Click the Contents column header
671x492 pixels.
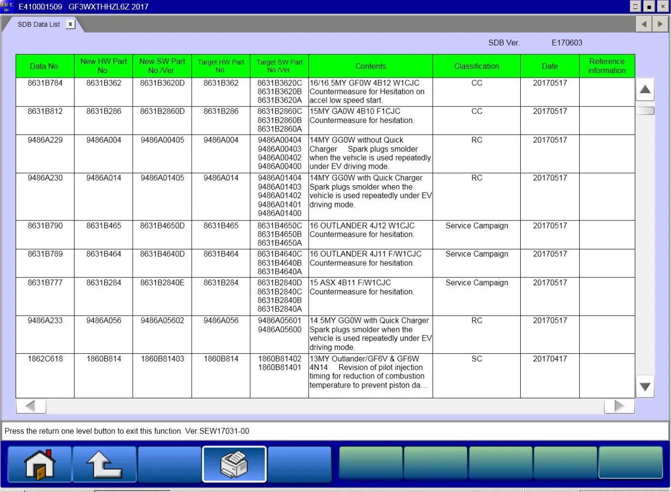tap(370, 66)
